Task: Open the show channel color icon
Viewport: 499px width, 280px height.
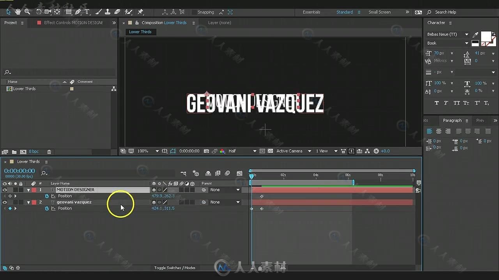Action: (x=222, y=151)
